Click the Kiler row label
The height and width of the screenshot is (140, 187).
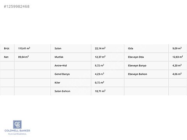pyautogui.click(x=57, y=83)
